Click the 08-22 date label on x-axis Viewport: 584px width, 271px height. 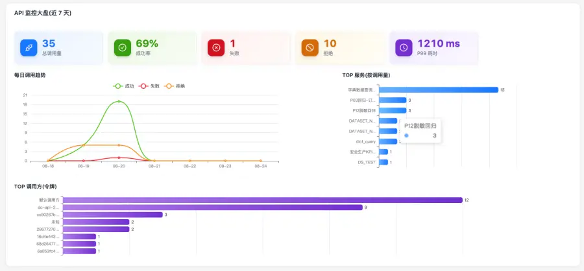click(189, 167)
